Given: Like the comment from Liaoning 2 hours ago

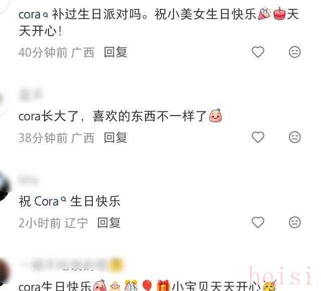Looking at the screenshot, I should coord(258,222).
